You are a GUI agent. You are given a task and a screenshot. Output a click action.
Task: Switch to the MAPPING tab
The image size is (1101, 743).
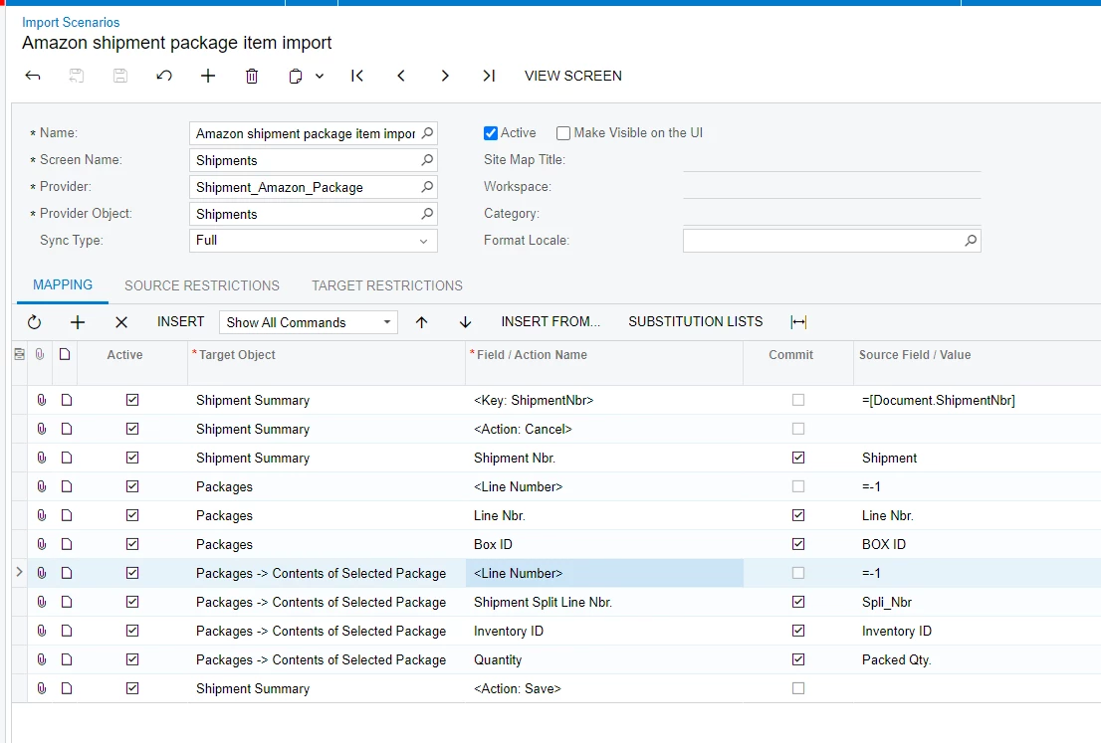click(63, 284)
